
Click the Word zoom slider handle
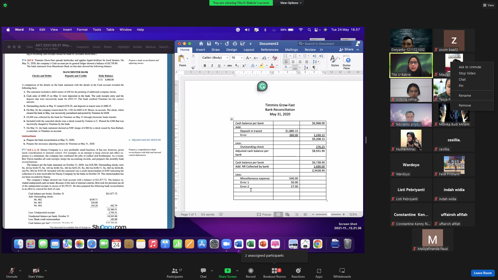329,214
